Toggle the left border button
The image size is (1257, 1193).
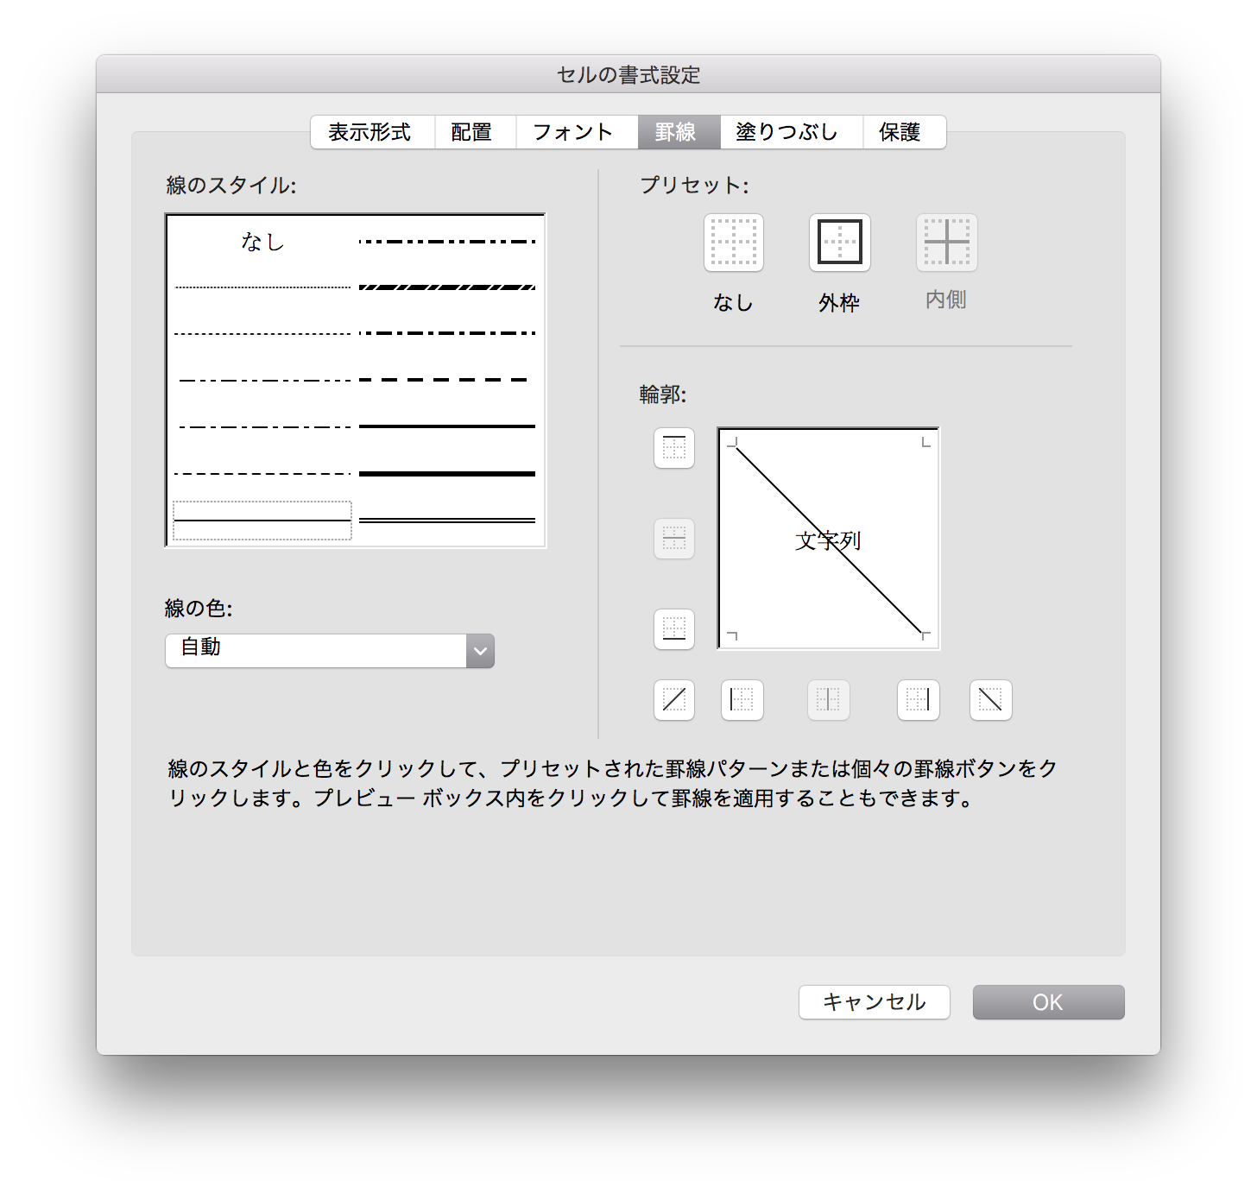[742, 699]
